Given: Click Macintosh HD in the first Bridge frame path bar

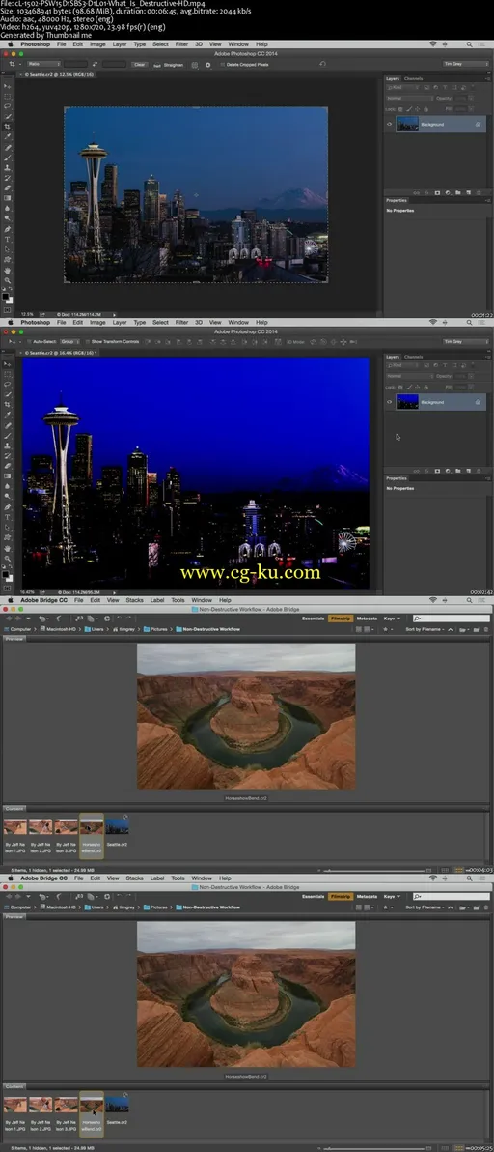Looking at the screenshot, I should pos(59,629).
